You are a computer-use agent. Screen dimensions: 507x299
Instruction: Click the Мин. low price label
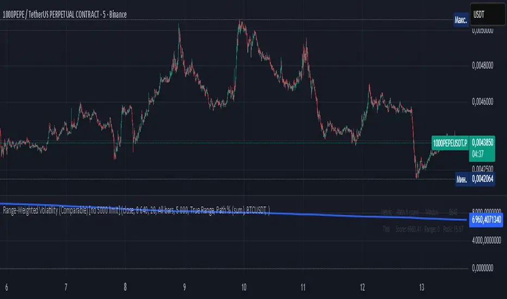click(462, 179)
